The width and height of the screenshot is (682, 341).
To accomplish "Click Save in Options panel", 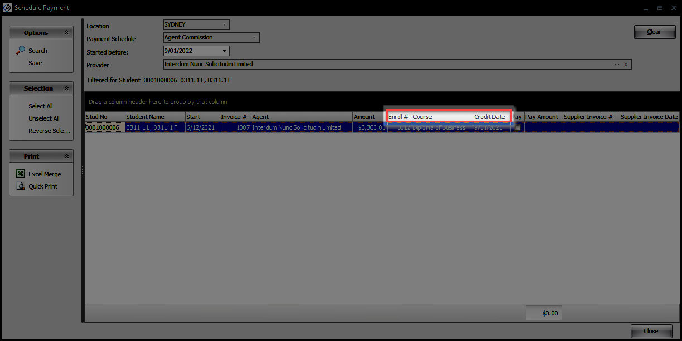I will [x=35, y=63].
